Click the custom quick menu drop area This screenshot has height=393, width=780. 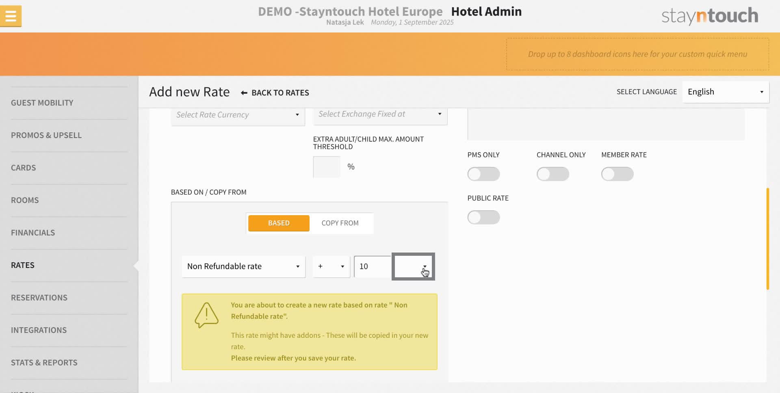pos(637,54)
